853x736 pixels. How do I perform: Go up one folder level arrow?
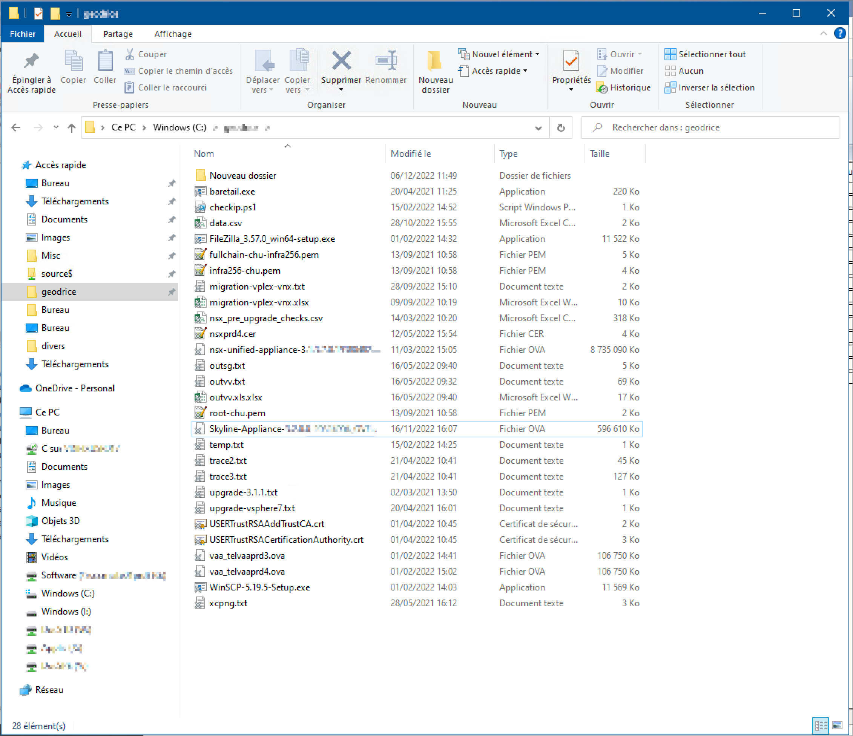pyautogui.click(x=72, y=127)
